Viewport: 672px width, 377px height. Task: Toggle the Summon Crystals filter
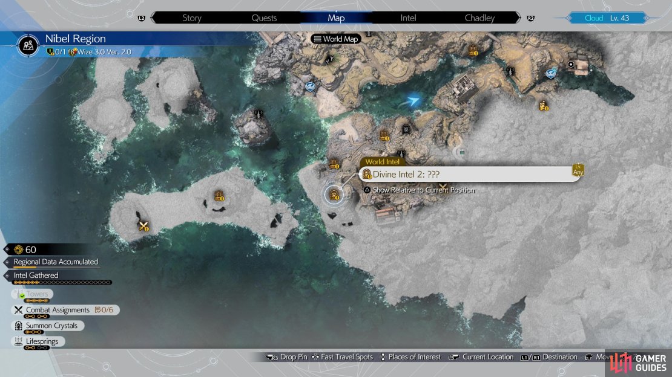click(x=48, y=326)
